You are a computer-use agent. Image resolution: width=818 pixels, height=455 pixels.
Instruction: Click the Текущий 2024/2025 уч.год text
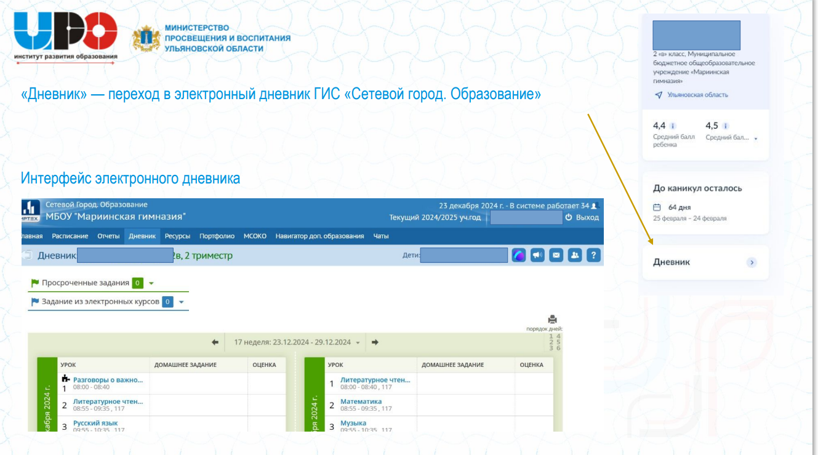[x=435, y=217]
